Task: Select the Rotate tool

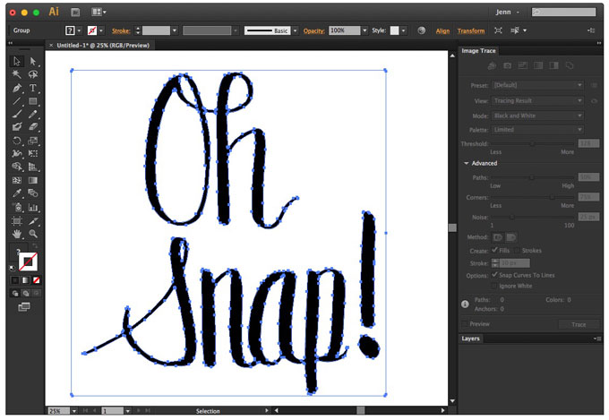Action: pos(17,141)
